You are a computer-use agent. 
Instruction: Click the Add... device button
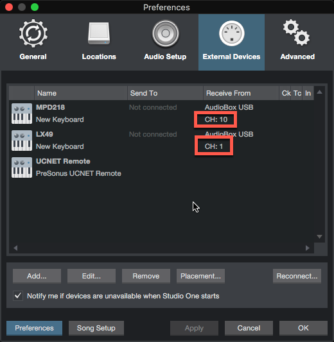click(37, 276)
